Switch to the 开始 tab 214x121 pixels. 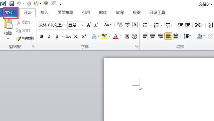tap(27, 13)
